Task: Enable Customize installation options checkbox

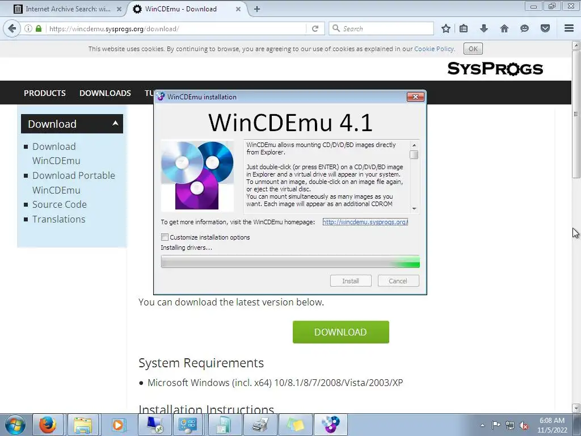Action: click(165, 237)
